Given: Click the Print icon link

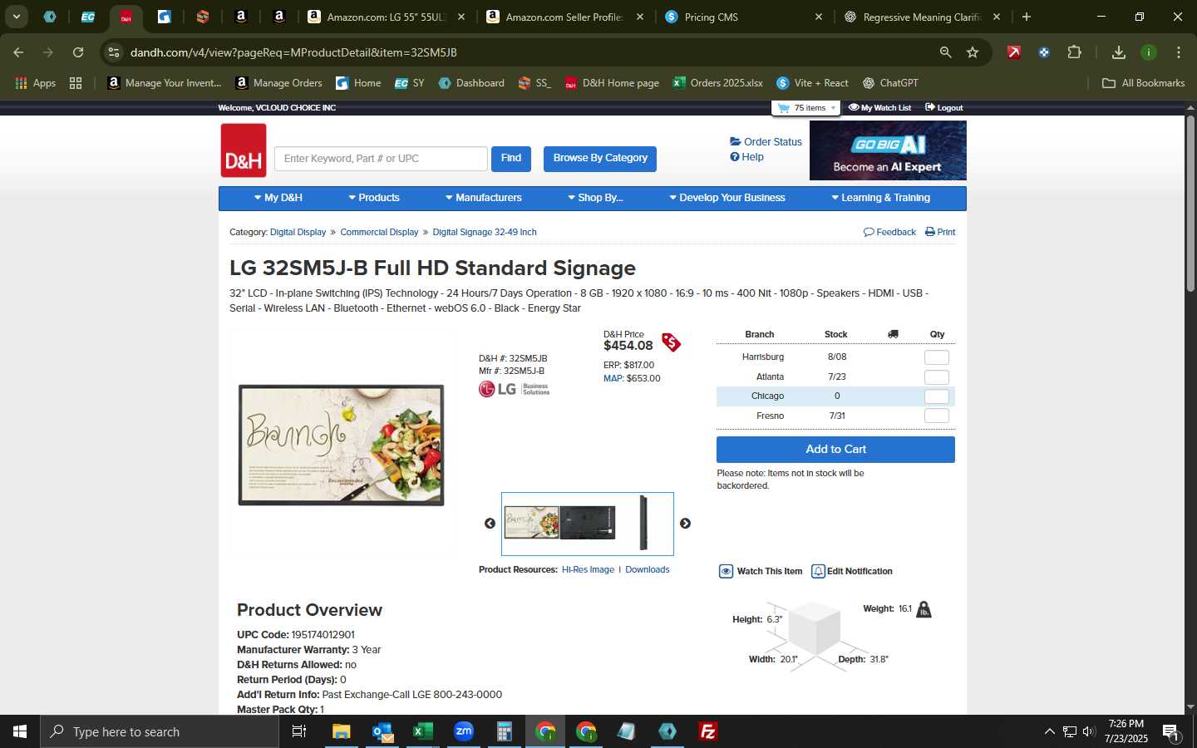Looking at the screenshot, I should tap(940, 232).
